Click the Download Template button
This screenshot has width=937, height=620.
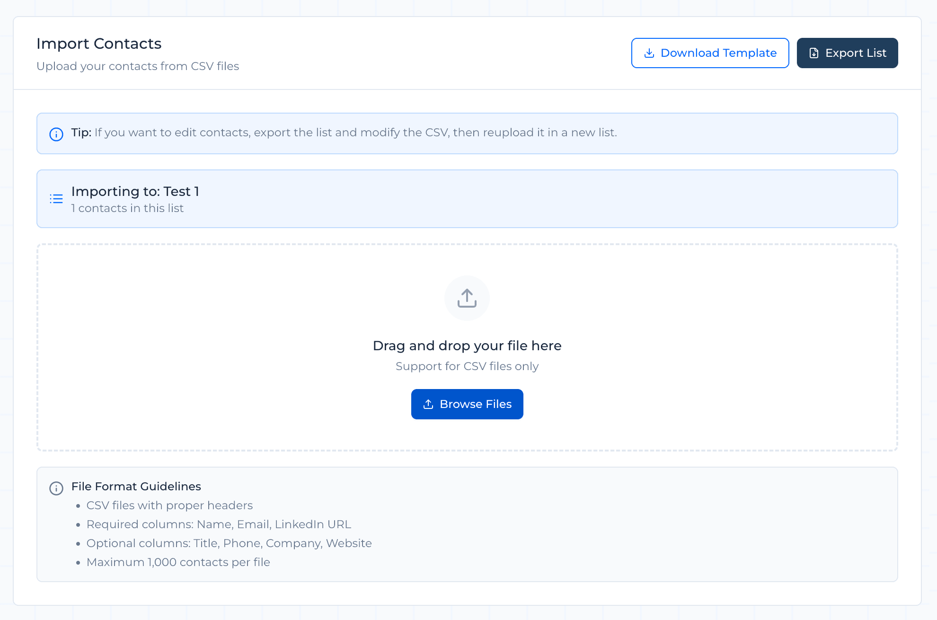click(710, 53)
